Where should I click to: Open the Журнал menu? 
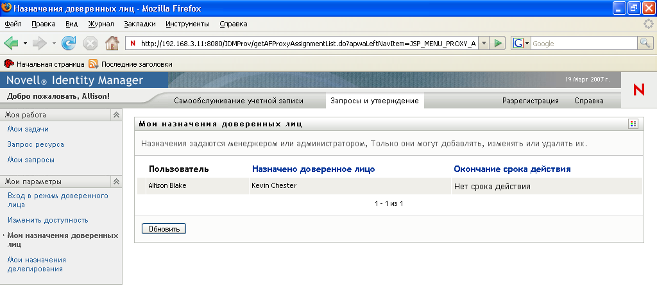(101, 24)
